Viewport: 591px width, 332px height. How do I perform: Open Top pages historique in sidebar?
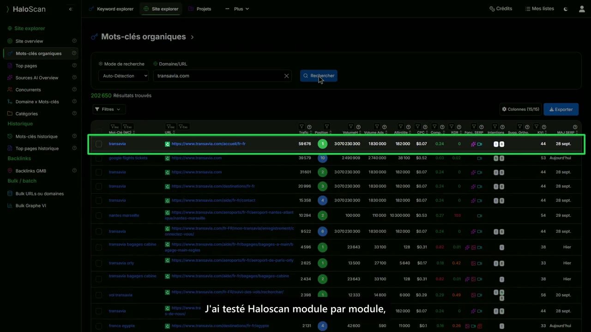37,148
